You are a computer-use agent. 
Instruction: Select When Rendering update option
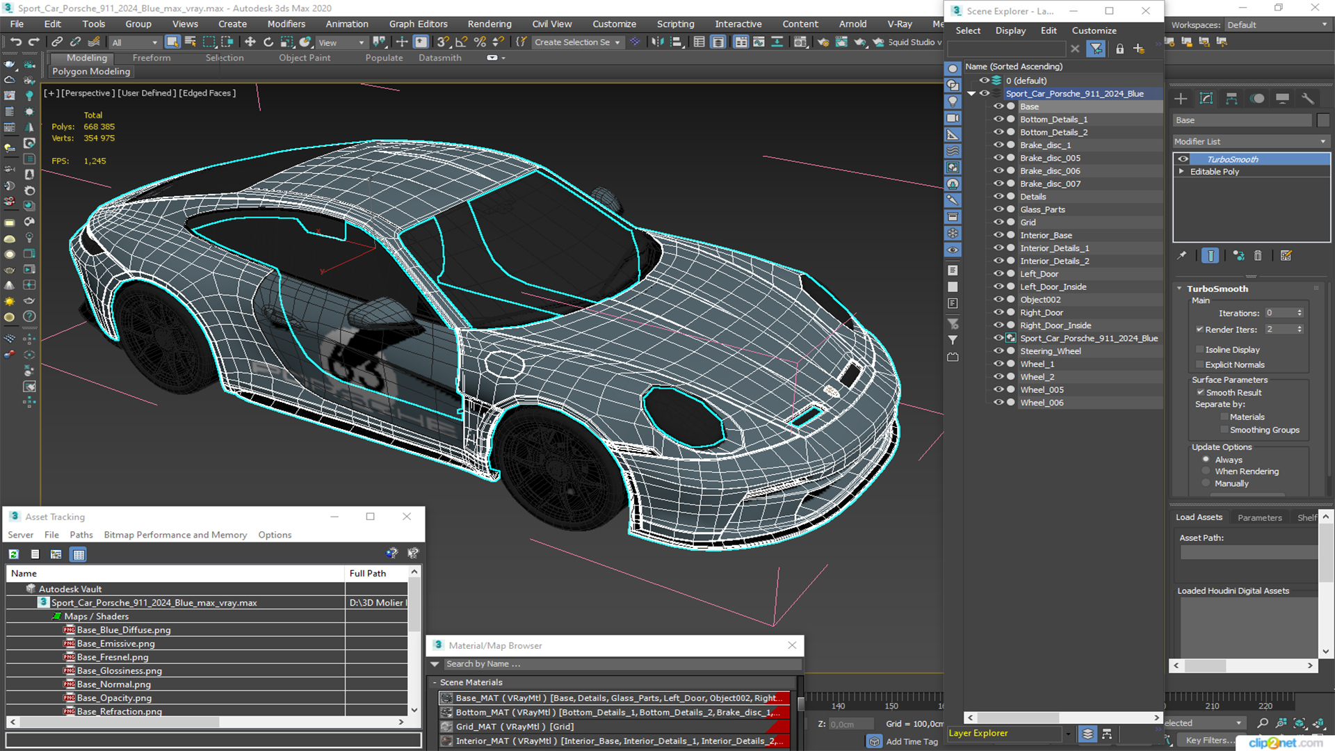(1206, 471)
